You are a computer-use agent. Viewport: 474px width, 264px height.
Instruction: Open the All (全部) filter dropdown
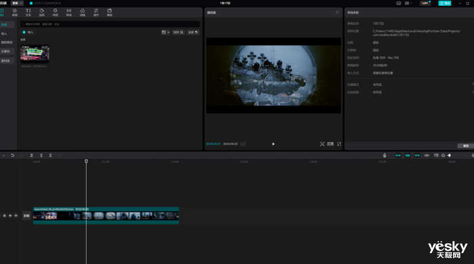pyautogui.click(x=193, y=32)
